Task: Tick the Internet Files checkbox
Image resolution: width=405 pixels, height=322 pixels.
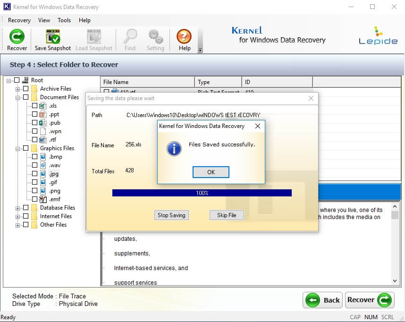Action: (x=25, y=216)
